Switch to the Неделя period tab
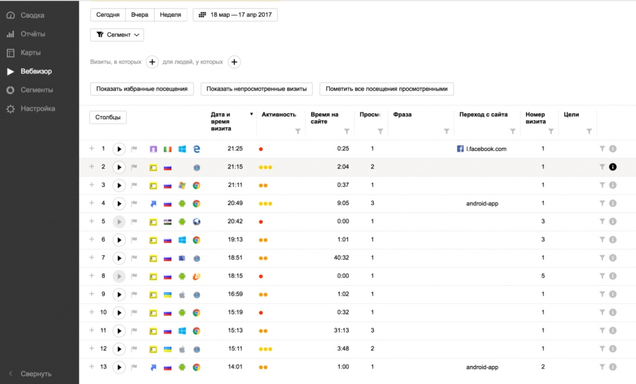 [170, 15]
